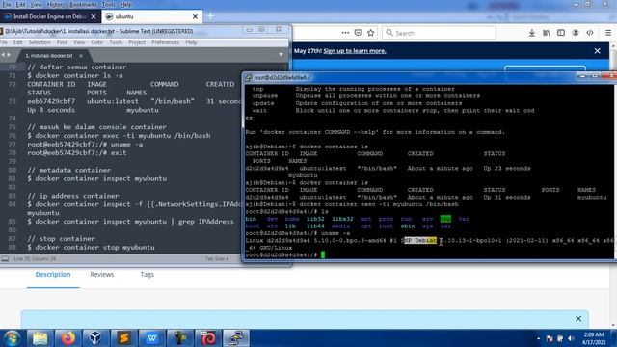This screenshot has height=347, width=617.
Task: Switch to Install Docker Engine tab
Action: click(x=50, y=16)
